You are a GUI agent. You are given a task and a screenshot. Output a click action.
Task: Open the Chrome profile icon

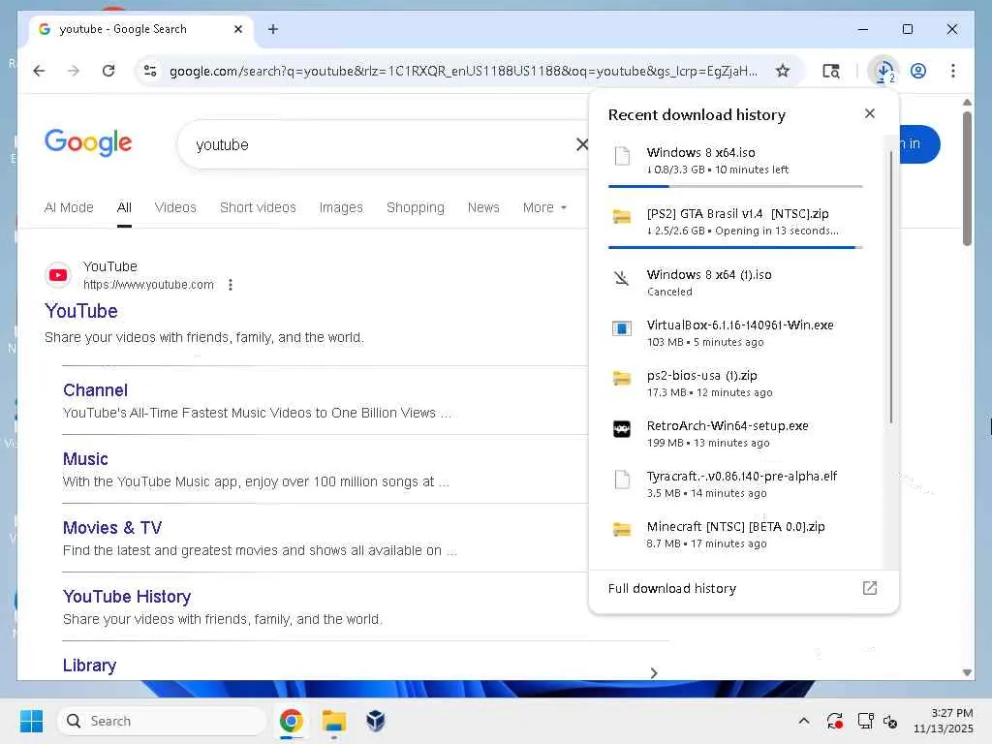(x=918, y=71)
